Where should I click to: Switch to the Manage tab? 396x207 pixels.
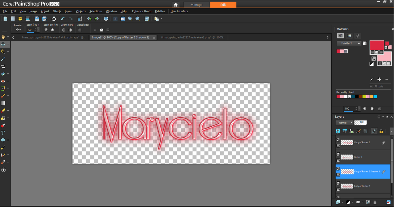coord(196,5)
